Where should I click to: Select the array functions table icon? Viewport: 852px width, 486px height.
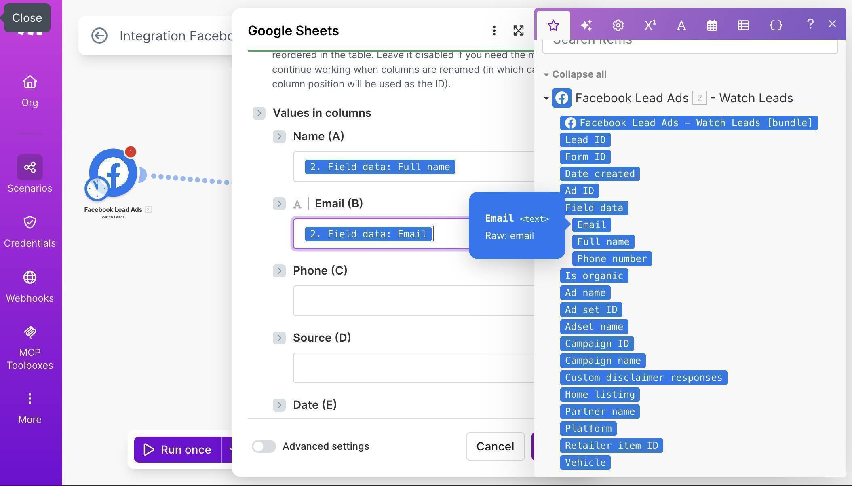(743, 25)
